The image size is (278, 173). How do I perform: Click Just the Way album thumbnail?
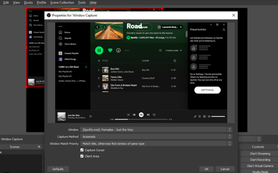tap(62, 117)
